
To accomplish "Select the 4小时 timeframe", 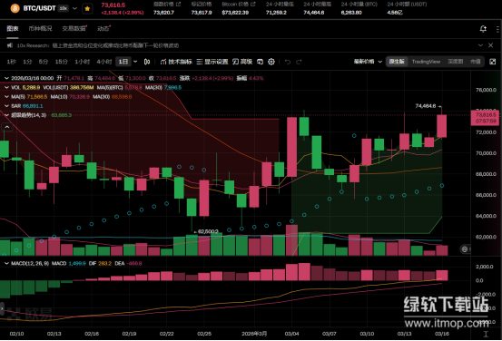I will 104,62.
